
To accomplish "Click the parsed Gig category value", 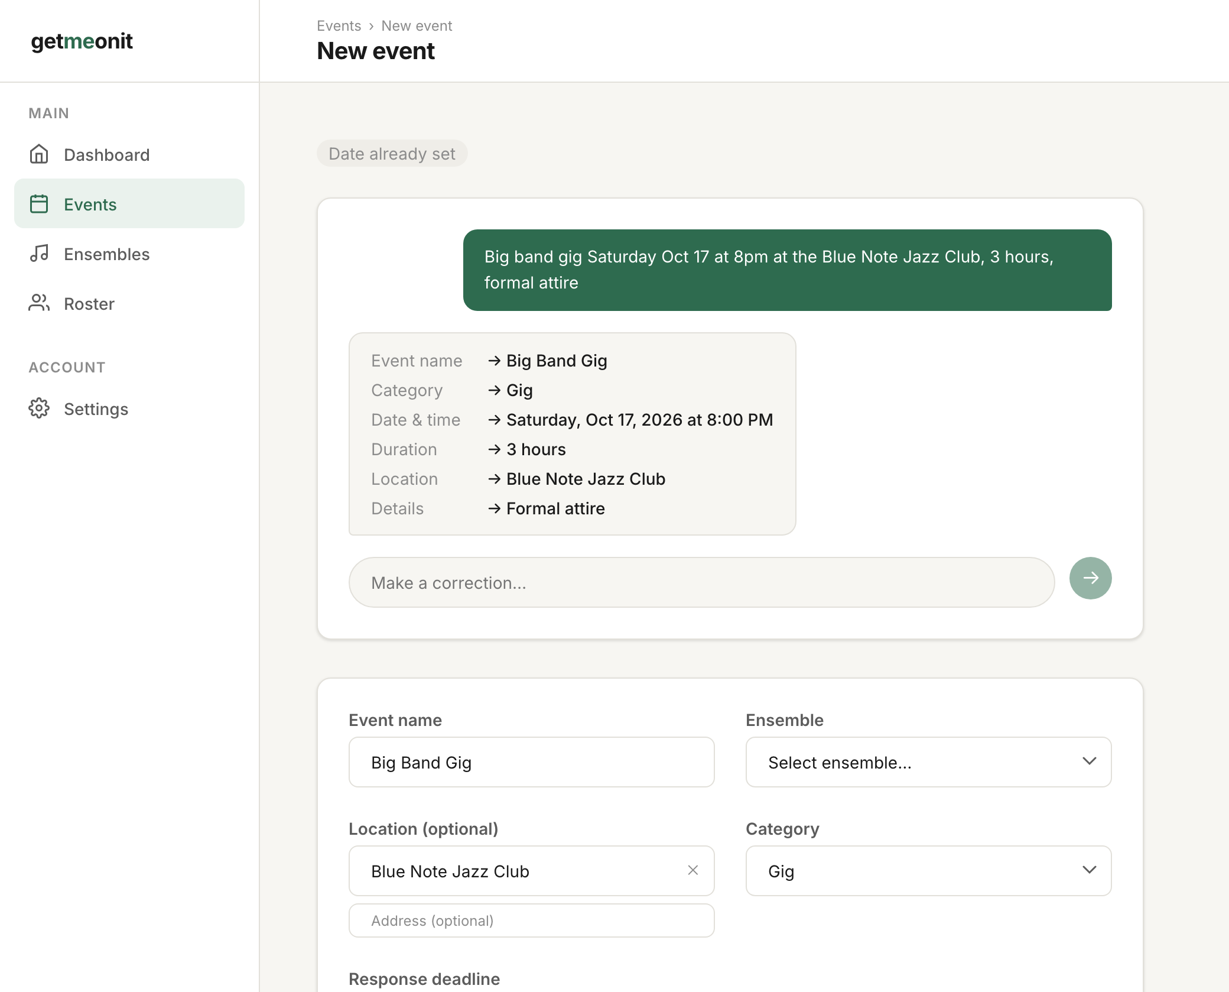I will [519, 390].
